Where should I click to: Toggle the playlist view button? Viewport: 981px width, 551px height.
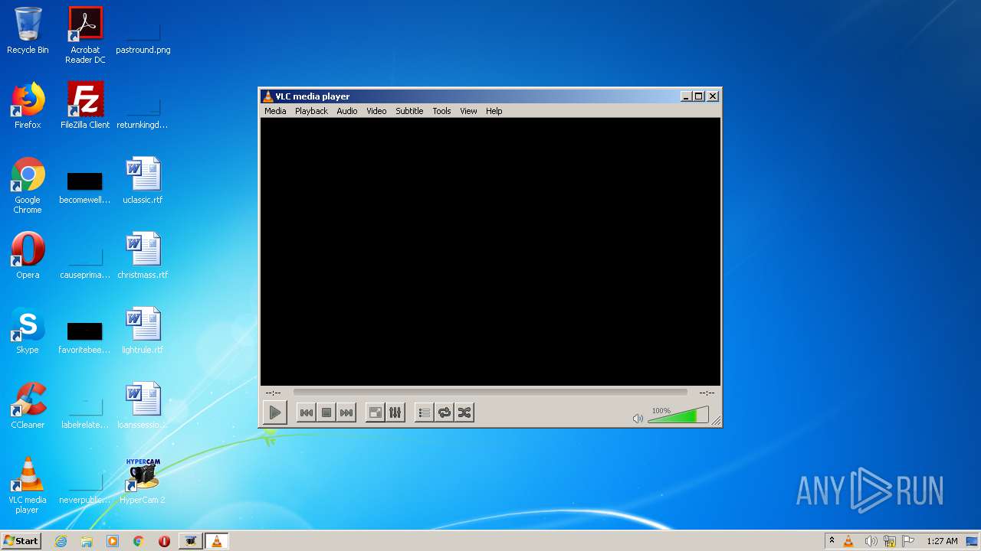point(424,412)
